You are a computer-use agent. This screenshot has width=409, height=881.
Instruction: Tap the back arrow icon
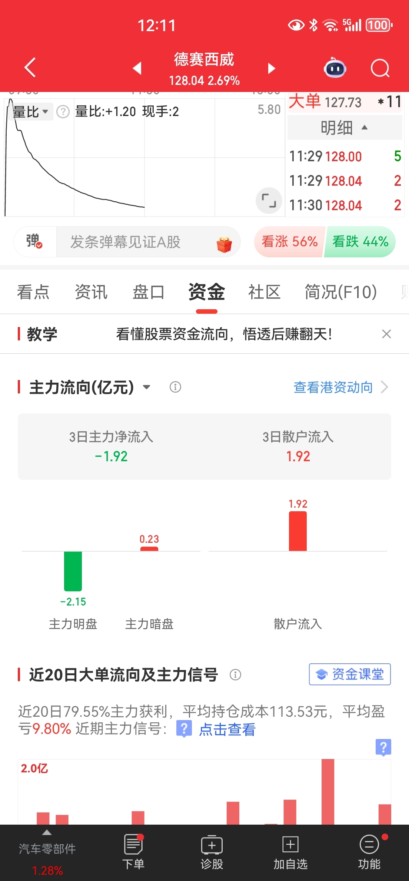point(30,68)
